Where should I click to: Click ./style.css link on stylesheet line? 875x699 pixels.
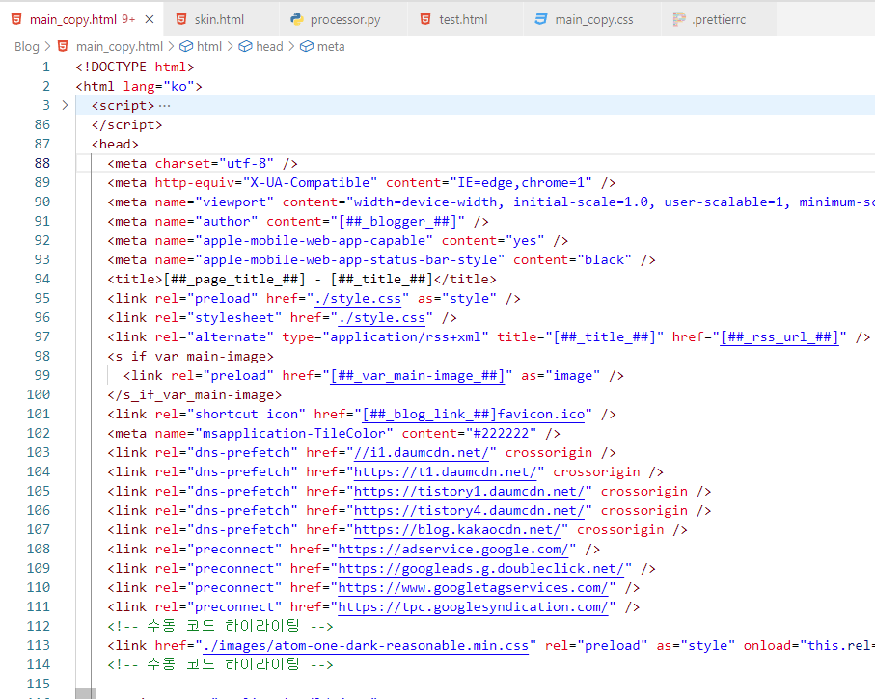pos(382,318)
